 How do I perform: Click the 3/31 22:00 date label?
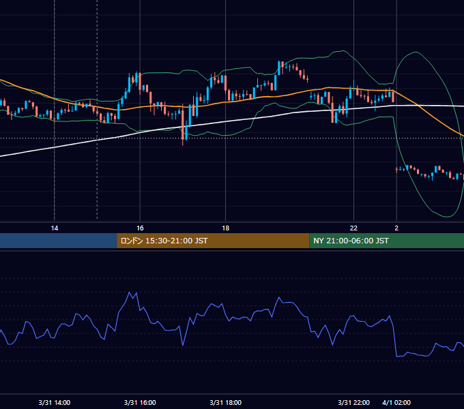coord(353,402)
